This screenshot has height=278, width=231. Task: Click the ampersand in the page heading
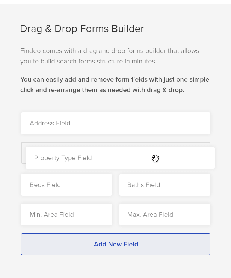[x=48, y=29]
